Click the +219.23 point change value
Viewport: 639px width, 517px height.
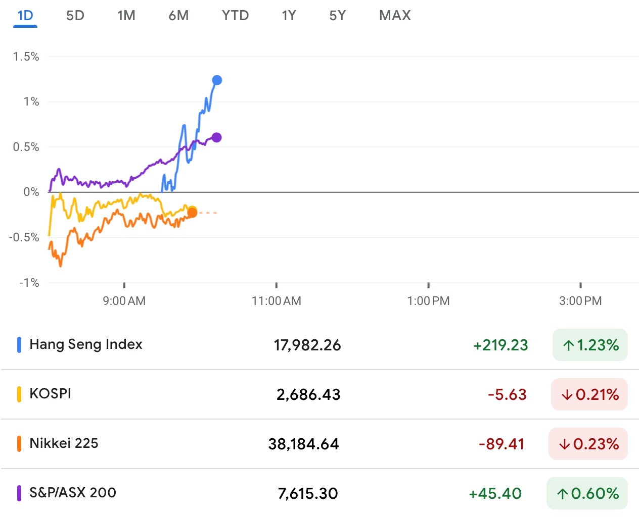[x=500, y=345]
